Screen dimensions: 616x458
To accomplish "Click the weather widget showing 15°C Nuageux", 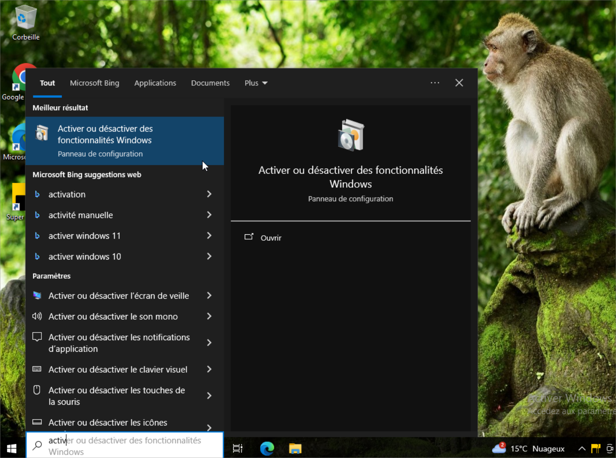I will (x=528, y=448).
